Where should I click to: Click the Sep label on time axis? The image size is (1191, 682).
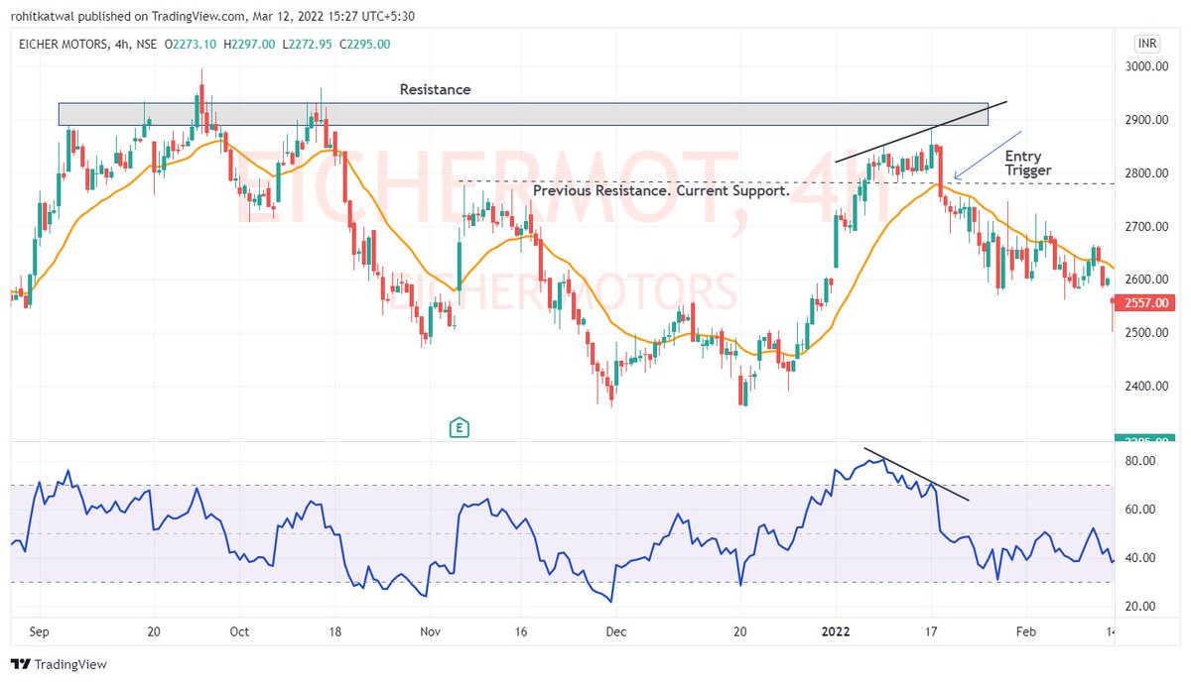41,630
